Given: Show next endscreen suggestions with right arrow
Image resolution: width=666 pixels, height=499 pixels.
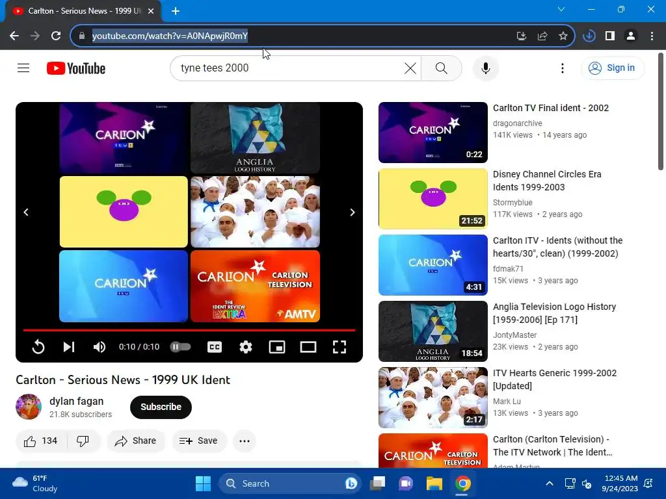Looking at the screenshot, I should point(352,212).
